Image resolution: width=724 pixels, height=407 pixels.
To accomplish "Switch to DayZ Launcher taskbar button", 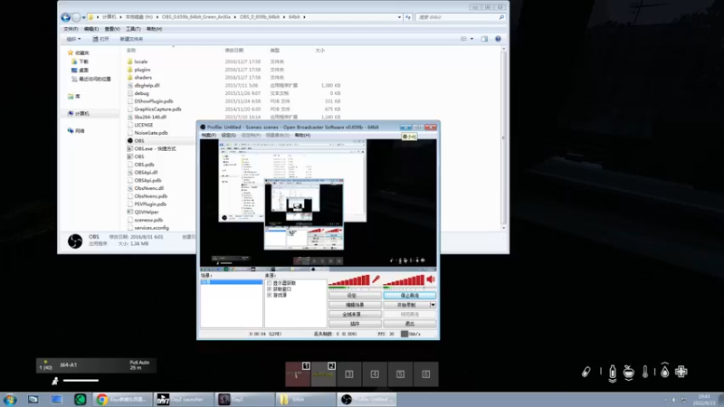I will point(183,400).
